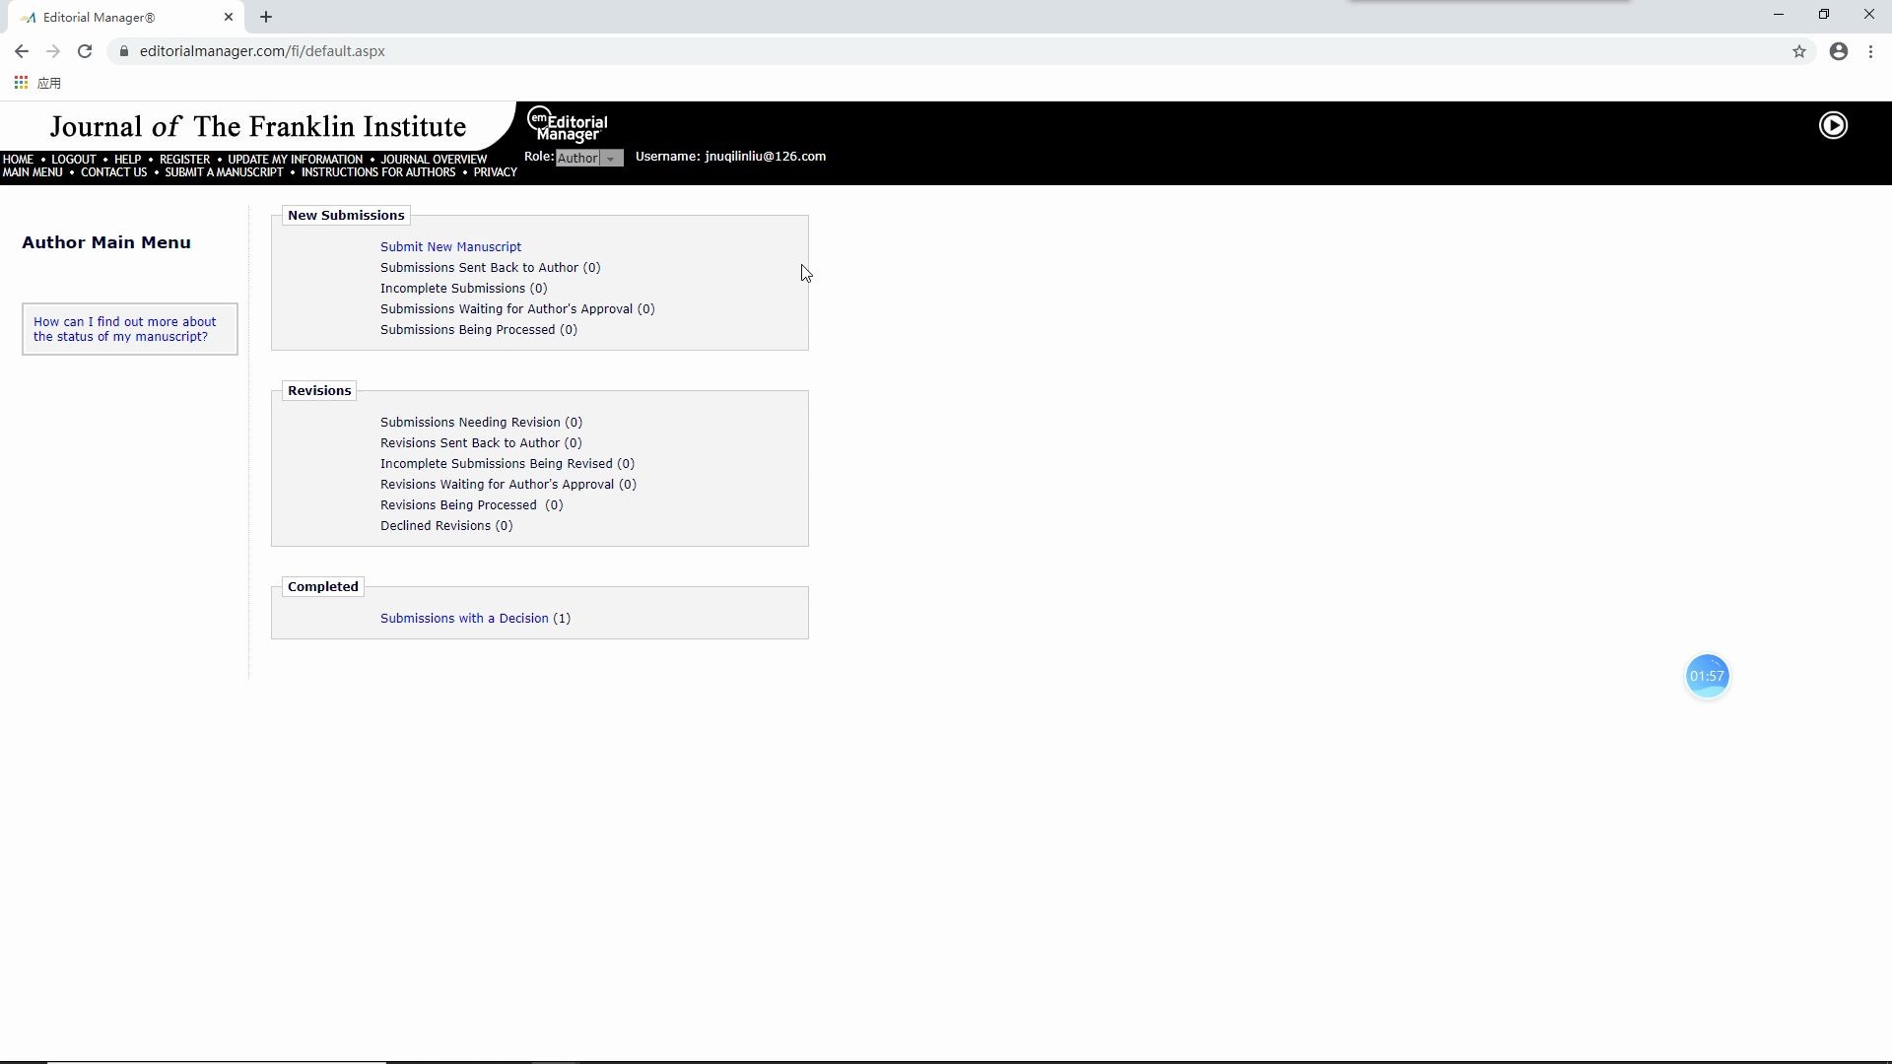
Task: Open the HELP menu item
Action: (127, 160)
